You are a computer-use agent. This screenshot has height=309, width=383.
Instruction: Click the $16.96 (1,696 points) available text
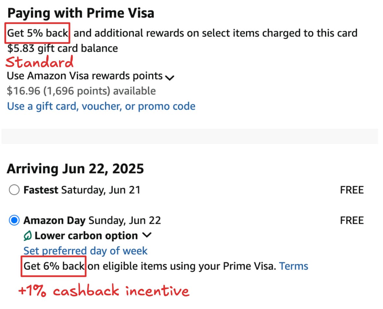pos(81,91)
